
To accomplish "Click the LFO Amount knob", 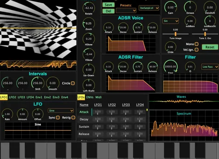I will (22, 114).
